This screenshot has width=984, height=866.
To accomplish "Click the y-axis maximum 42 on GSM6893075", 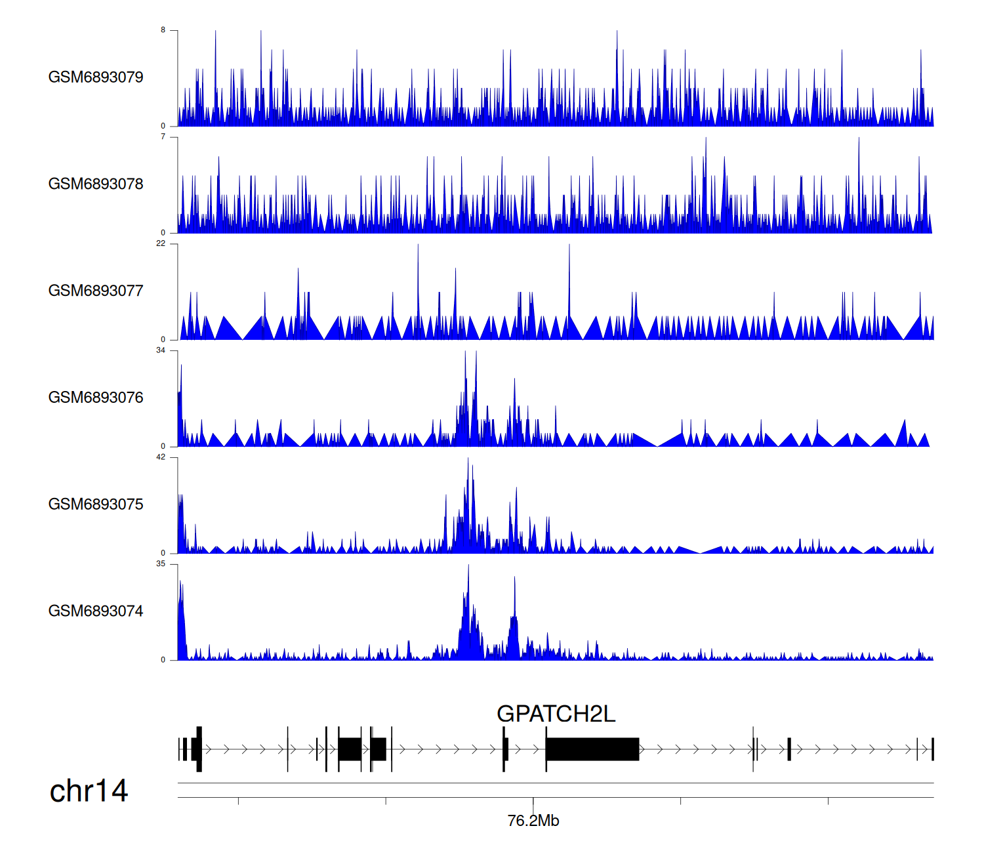I will (161, 458).
